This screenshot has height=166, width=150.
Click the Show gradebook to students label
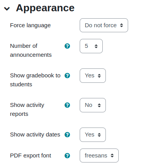35,80
